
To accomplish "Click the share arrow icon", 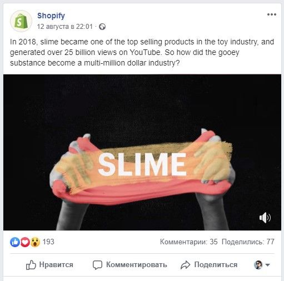I will (185, 265).
